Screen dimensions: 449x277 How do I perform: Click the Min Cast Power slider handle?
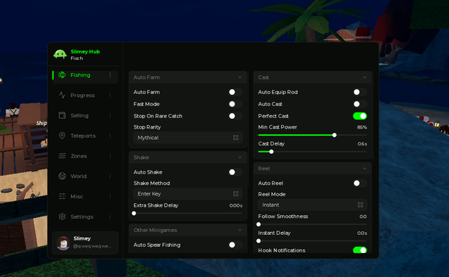pyautogui.click(x=334, y=135)
